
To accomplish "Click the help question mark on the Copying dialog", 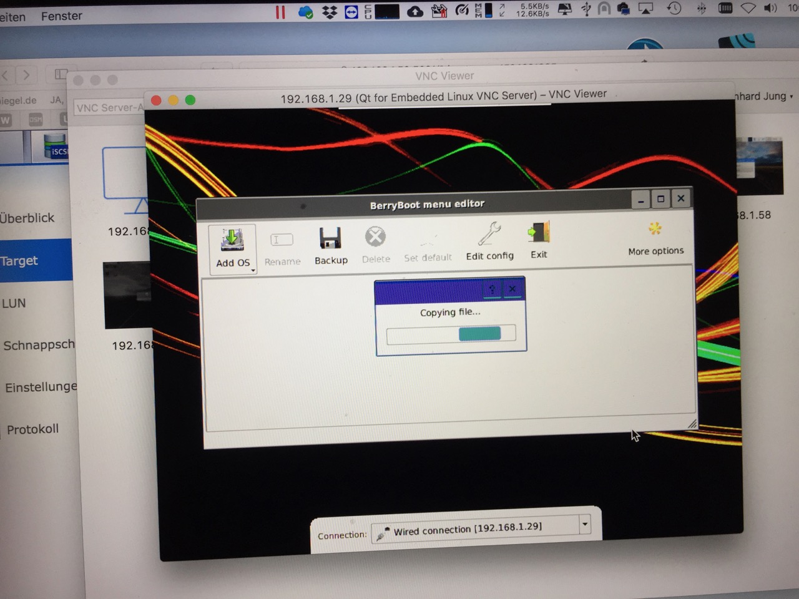I will [492, 289].
